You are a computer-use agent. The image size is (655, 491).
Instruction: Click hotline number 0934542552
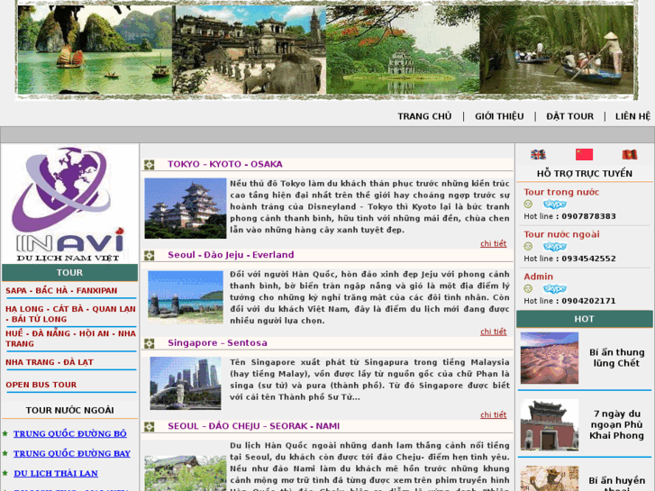pyautogui.click(x=588, y=259)
